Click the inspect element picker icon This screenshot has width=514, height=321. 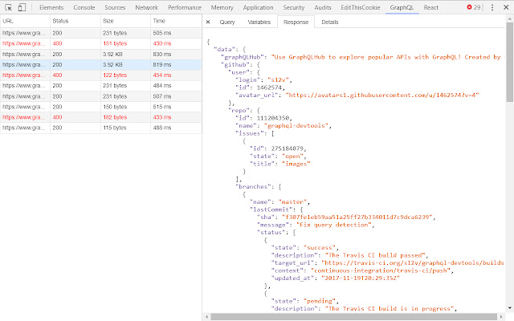[8, 7]
